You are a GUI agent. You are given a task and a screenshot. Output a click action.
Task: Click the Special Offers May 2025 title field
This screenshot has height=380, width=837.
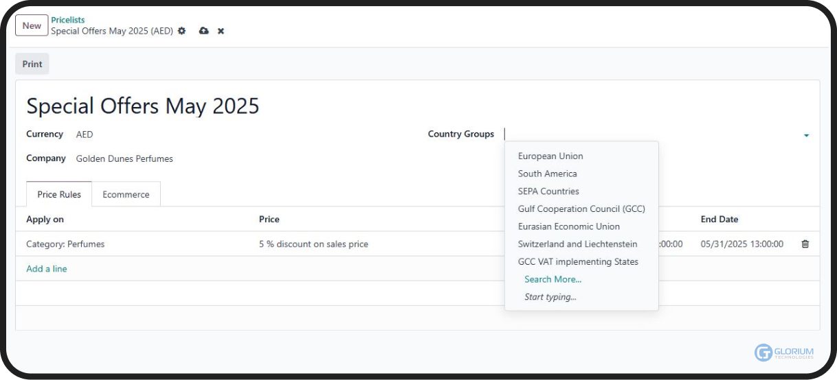[143, 106]
